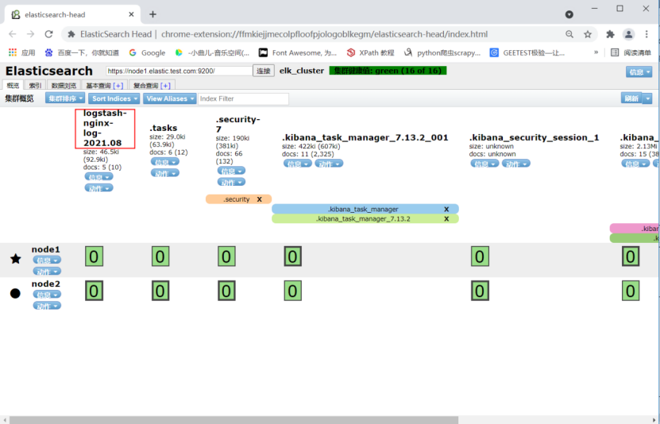The height and width of the screenshot is (424, 660).
Task: Click the node1 master star icon
Action: tap(16, 259)
